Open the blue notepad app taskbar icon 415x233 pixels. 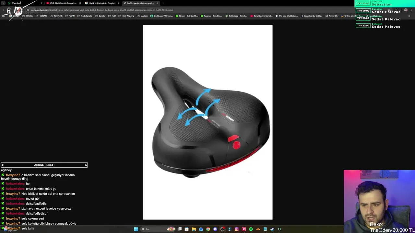[x=265, y=229]
